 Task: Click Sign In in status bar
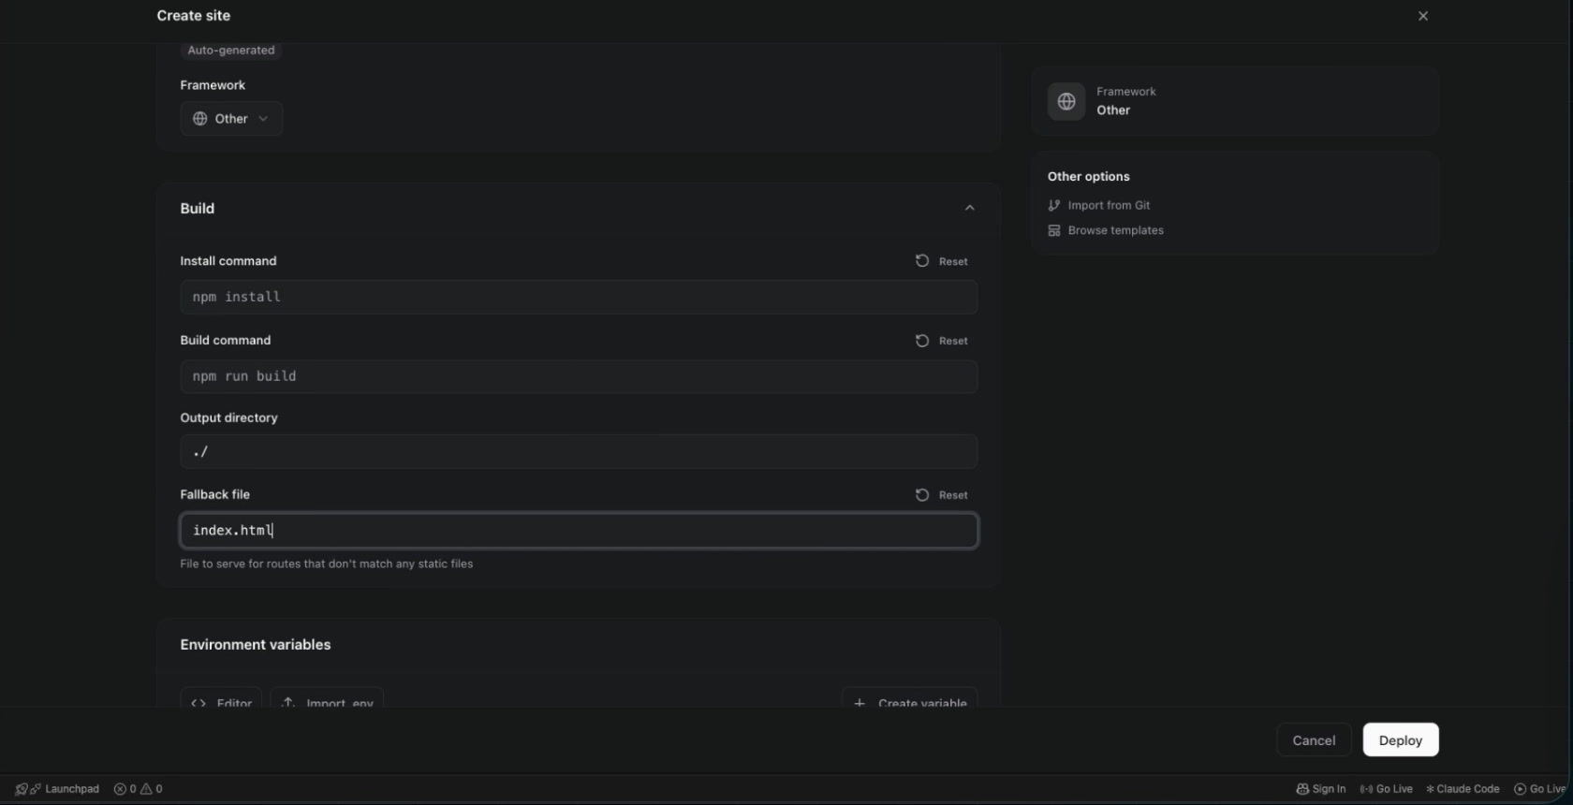point(1321,789)
